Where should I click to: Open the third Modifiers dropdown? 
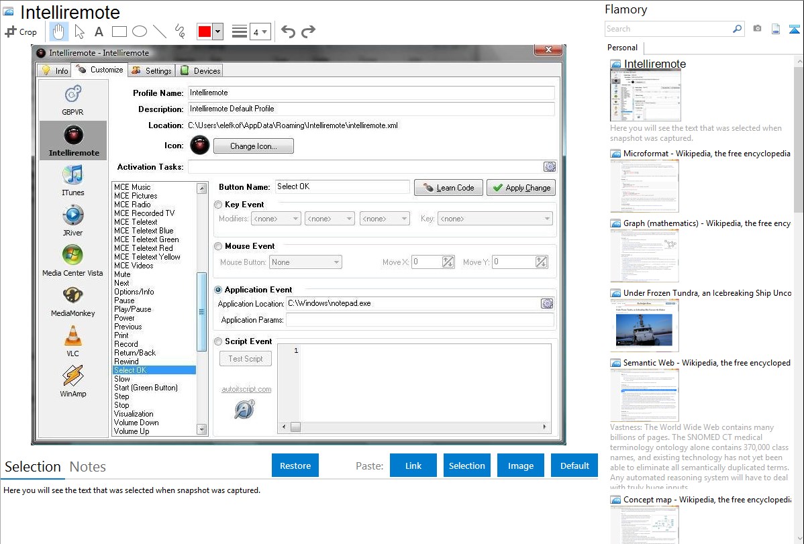(385, 219)
